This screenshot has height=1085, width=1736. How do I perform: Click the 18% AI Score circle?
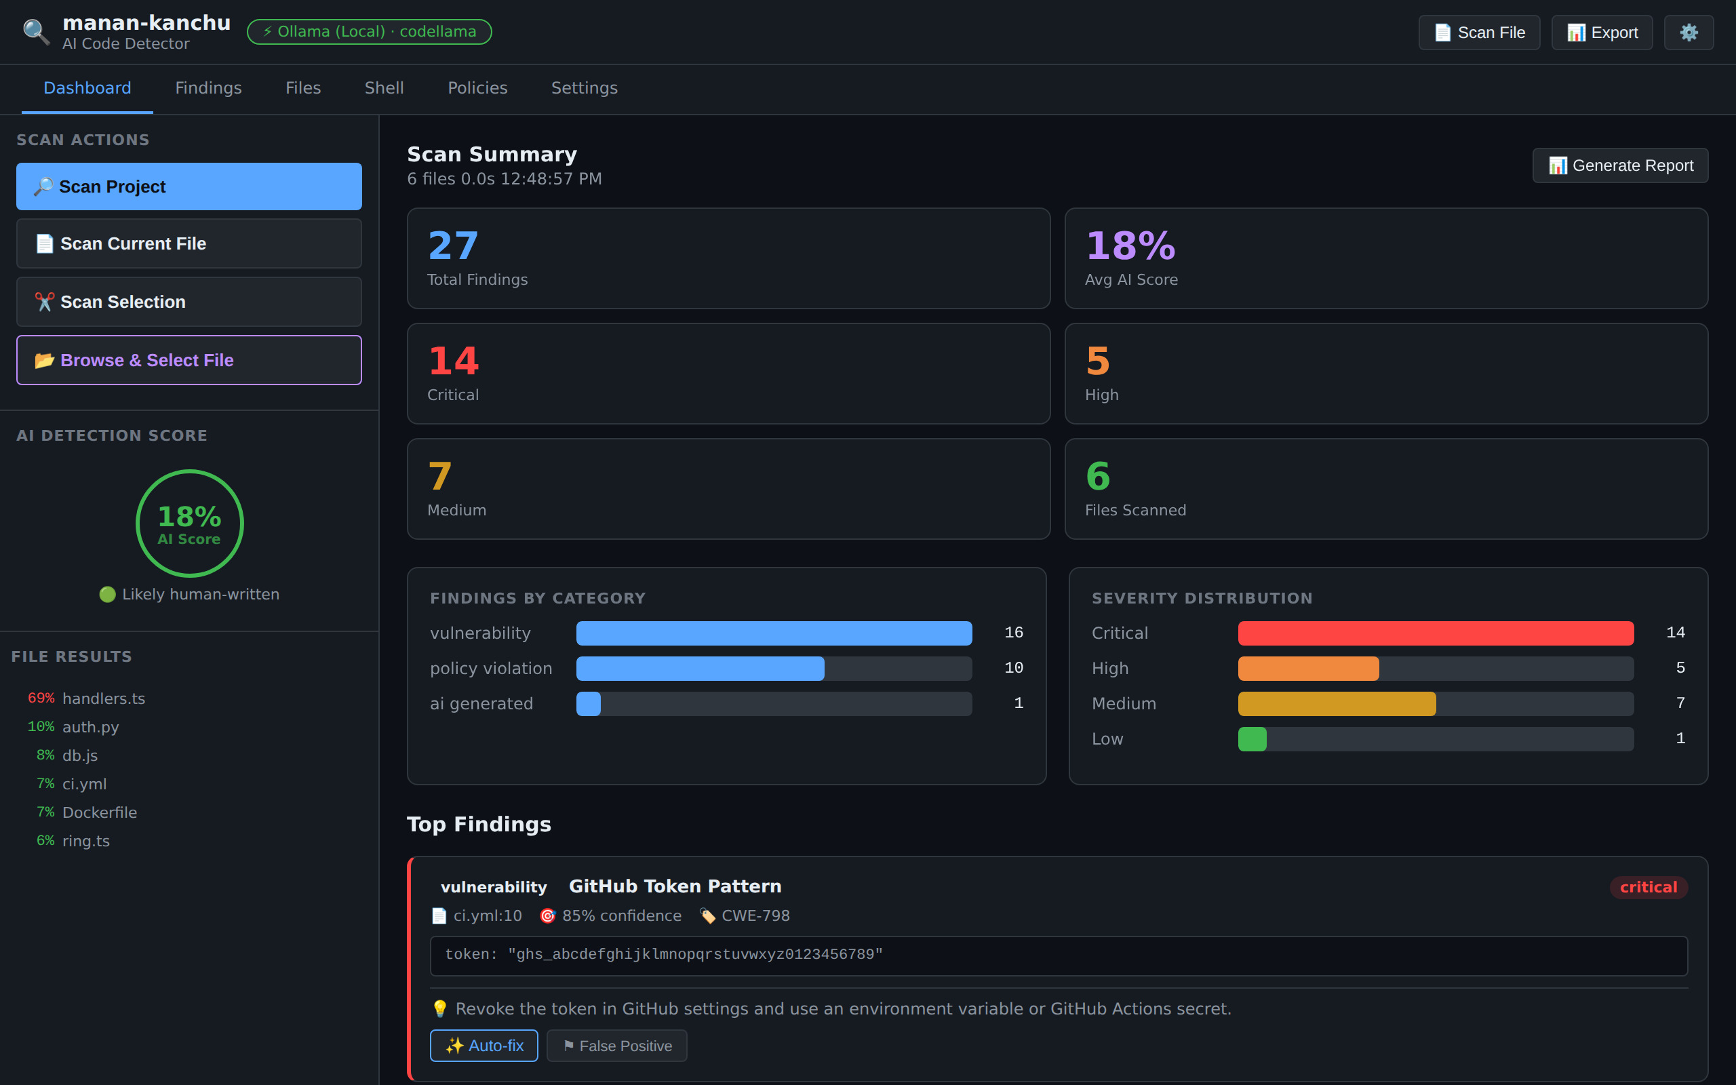(x=189, y=523)
